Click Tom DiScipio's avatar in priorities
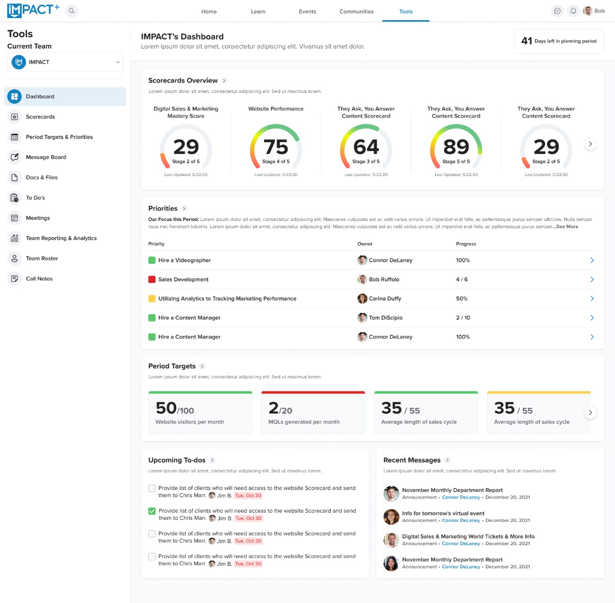This screenshot has height=603, width=615. pos(362,318)
